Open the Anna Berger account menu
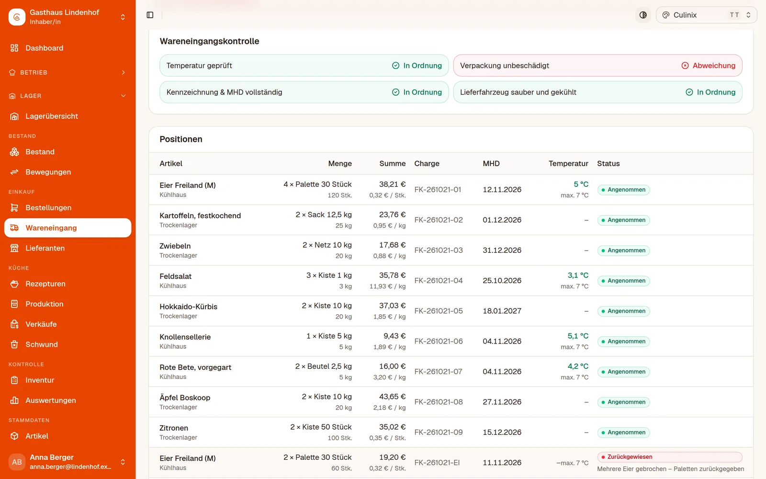The height and width of the screenshot is (479, 766). coord(68,462)
